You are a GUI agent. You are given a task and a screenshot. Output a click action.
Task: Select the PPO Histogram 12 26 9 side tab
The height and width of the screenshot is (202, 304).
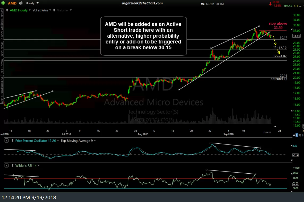[x=2, y=89]
